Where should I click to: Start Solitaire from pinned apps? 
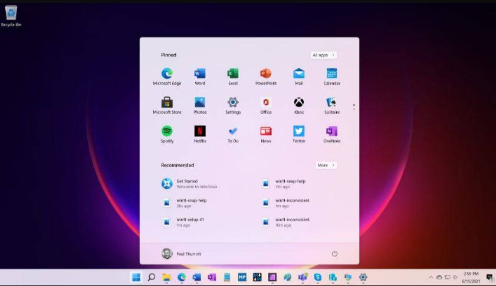coord(331,105)
